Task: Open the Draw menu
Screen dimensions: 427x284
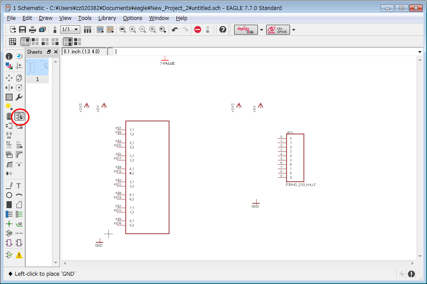Action: pyautogui.click(x=46, y=18)
